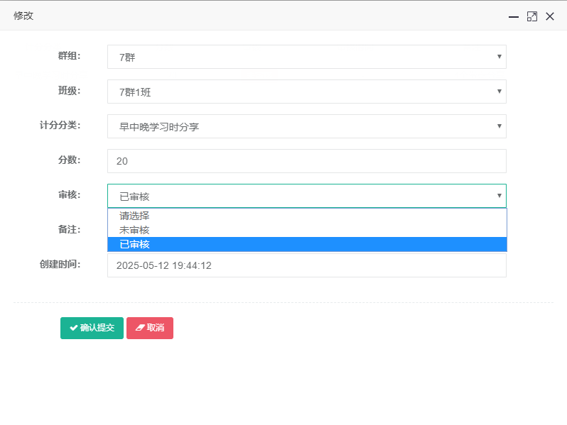This screenshot has height=425, width=567.
Task: Click the 分数 field label
Action: pos(69,160)
